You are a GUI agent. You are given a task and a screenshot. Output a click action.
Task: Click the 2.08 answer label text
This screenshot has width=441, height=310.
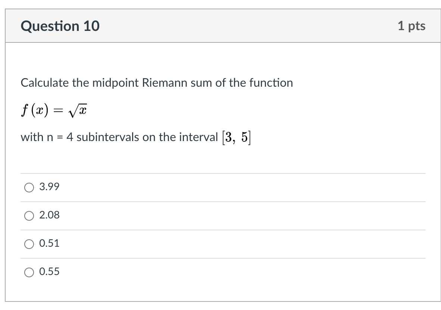click(49, 215)
